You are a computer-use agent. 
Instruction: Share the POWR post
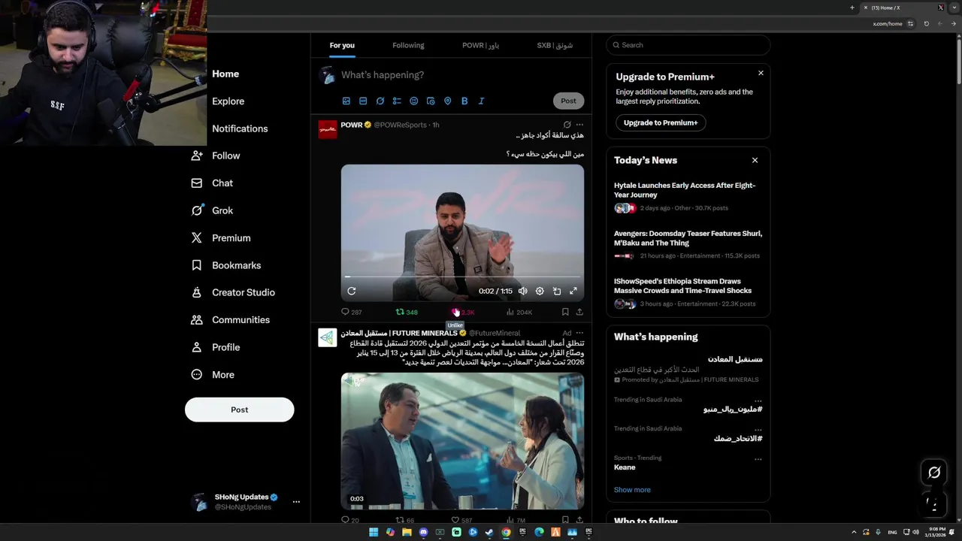click(579, 312)
